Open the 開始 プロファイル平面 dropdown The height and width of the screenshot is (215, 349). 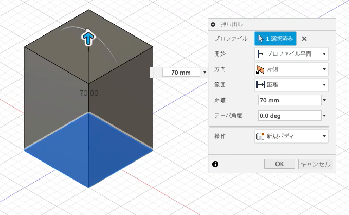click(x=291, y=54)
